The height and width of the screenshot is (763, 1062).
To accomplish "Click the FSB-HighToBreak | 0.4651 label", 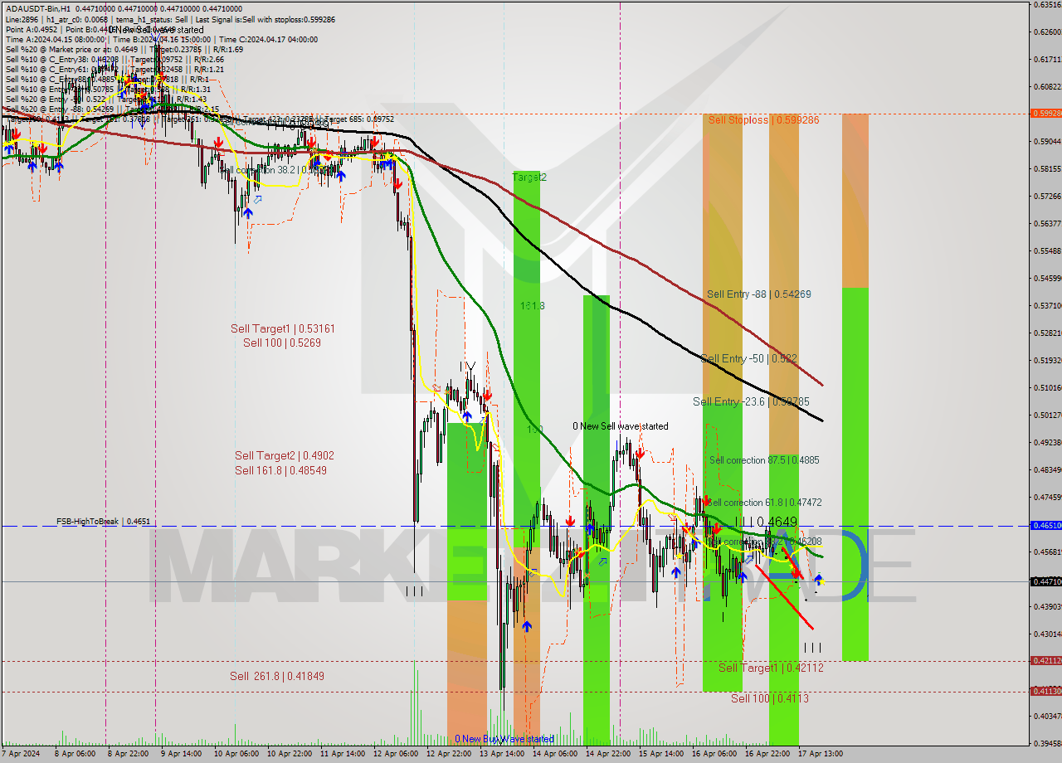I will click(104, 522).
